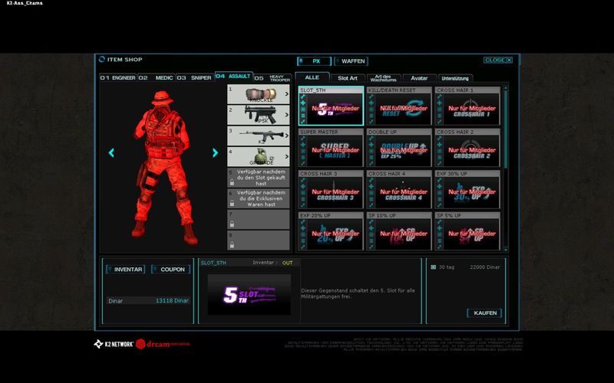Select the CROSS HAIR 4 item card
614x383 pixels.
pos(399,189)
